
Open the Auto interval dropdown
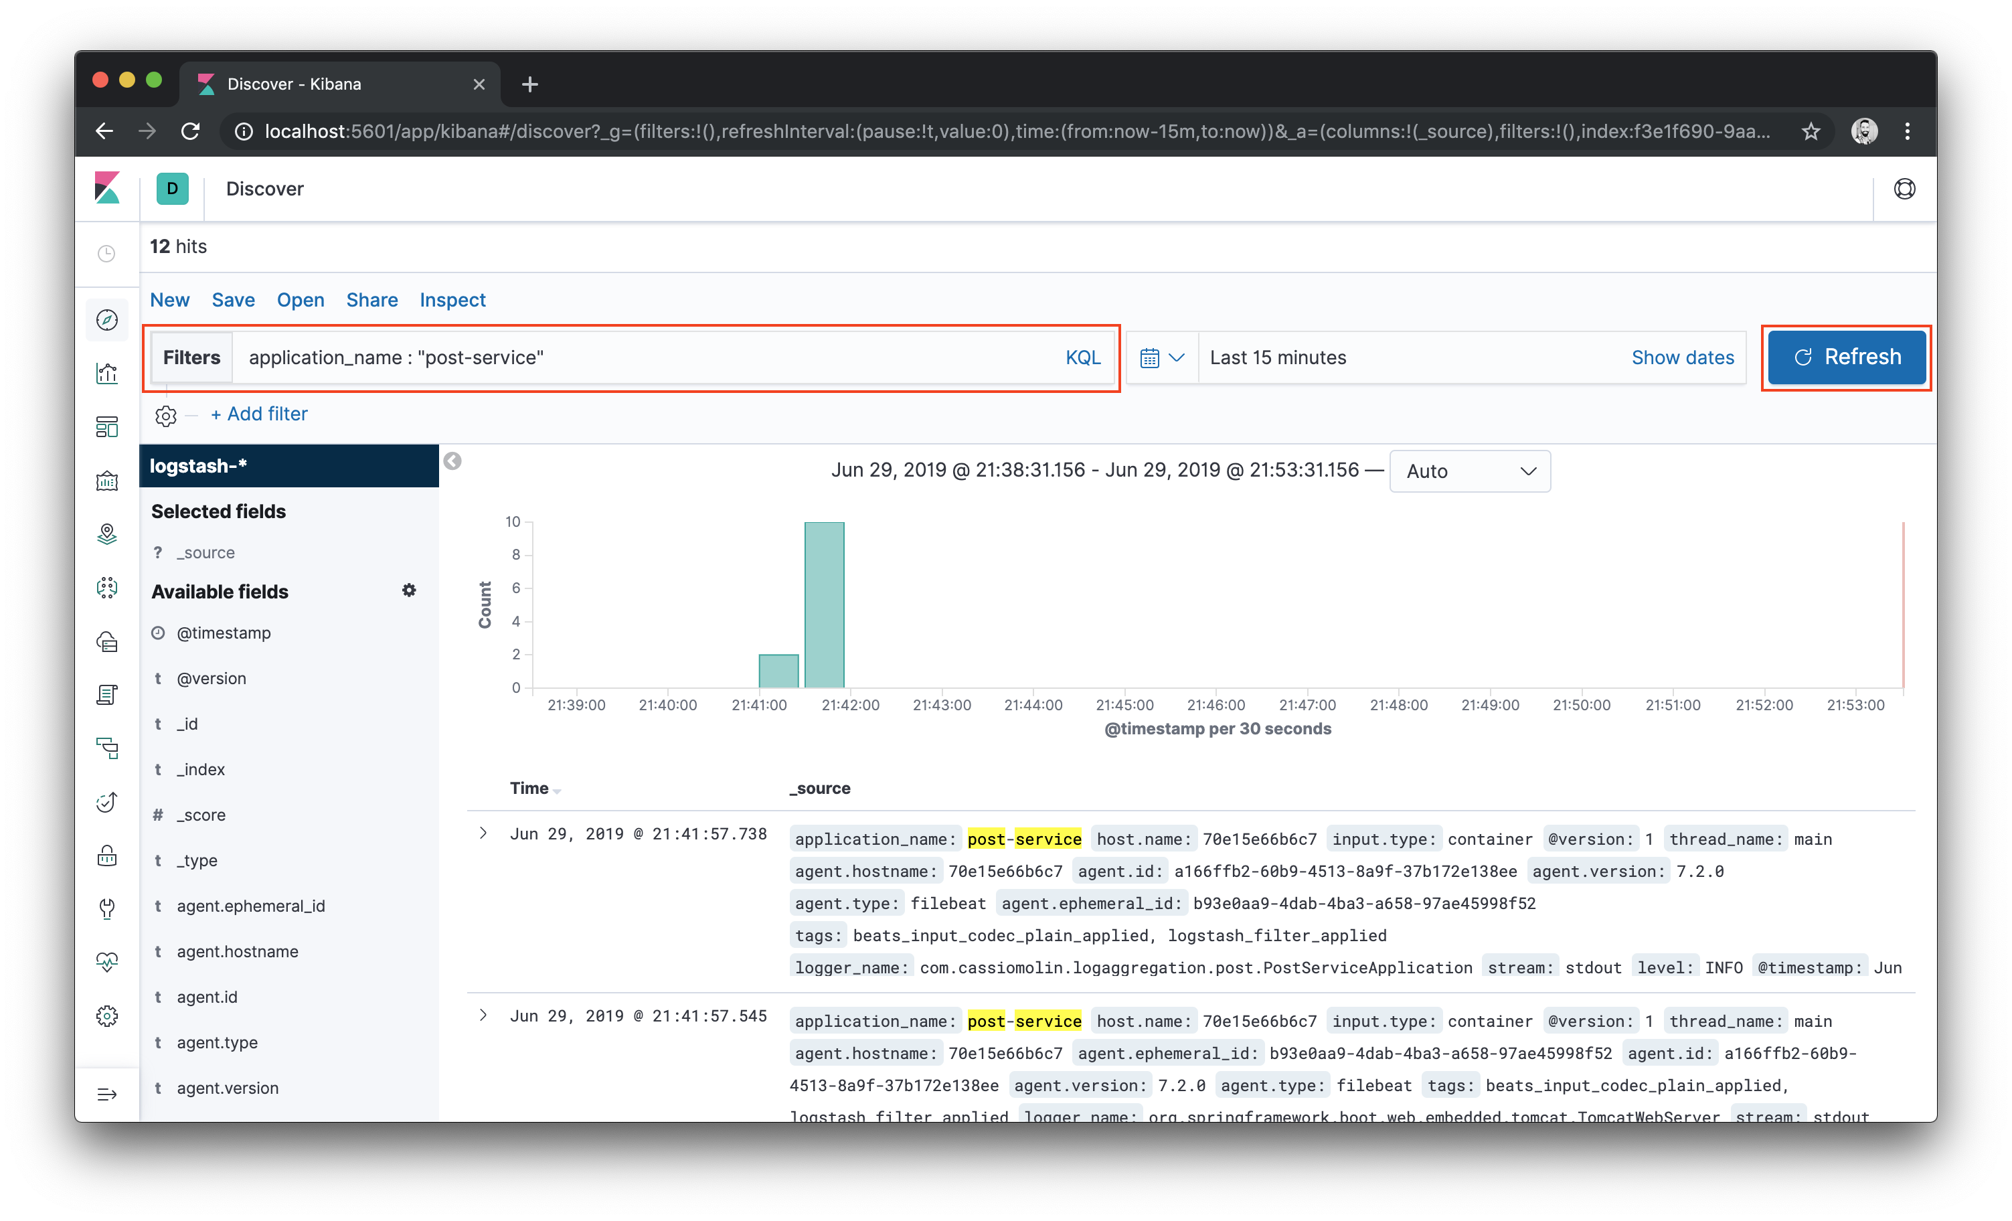[1470, 471]
